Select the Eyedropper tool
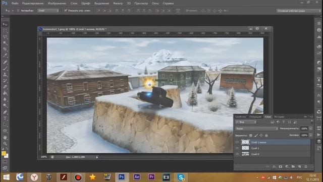Viewport: 323px width, 182px height. pos(5,56)
